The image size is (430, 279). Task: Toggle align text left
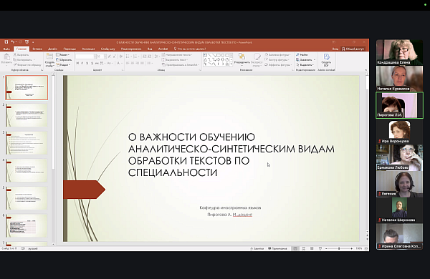[x=128, y=63]
